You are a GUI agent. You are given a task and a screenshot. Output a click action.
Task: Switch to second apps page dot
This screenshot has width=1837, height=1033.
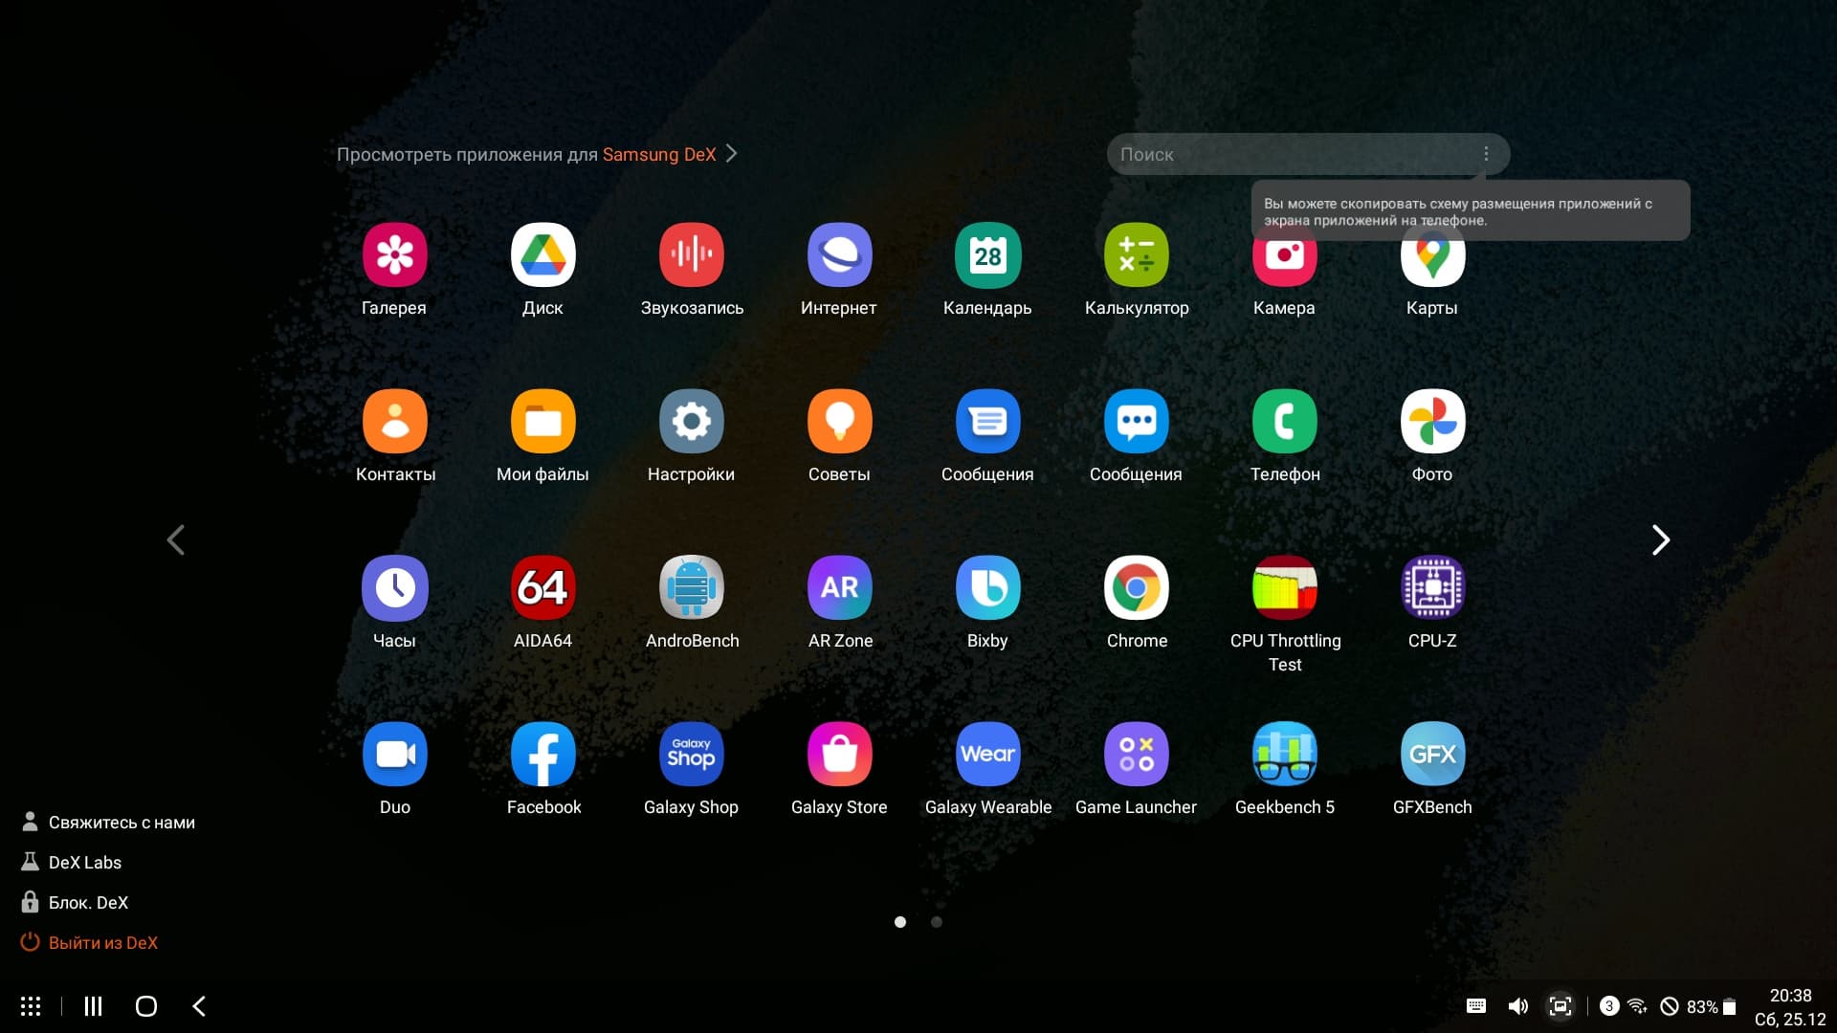coord(937,922)
